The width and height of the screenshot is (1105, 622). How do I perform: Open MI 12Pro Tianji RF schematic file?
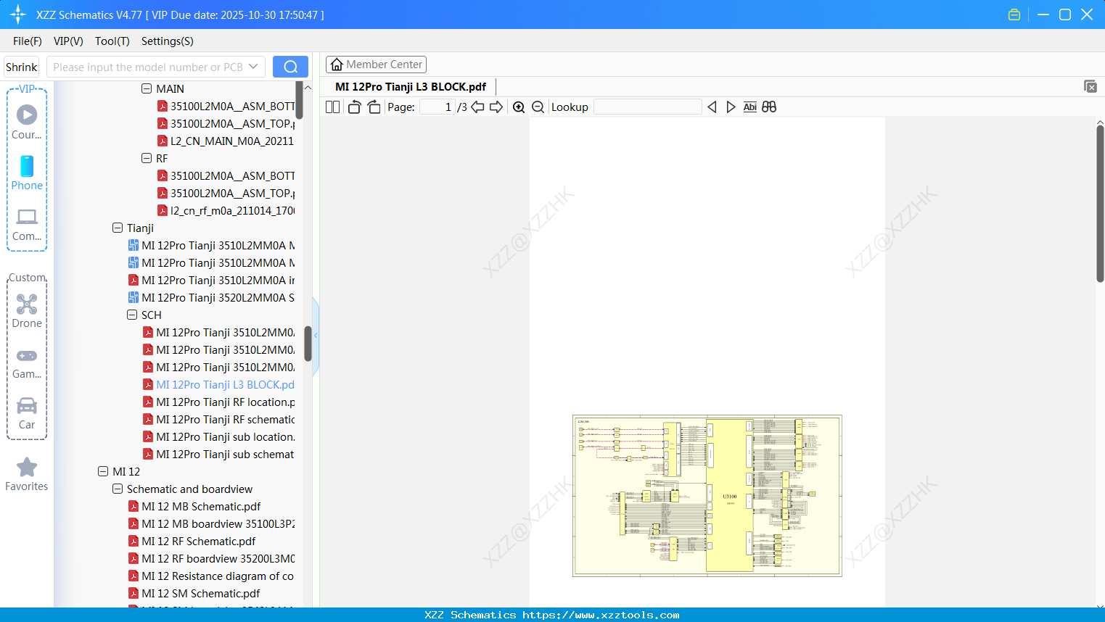pyautogui.click(x=218, y=419)
